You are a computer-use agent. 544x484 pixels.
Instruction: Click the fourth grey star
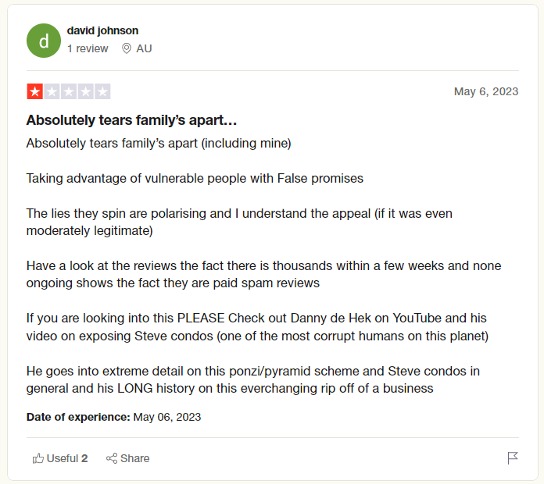[x=86, y=91]
